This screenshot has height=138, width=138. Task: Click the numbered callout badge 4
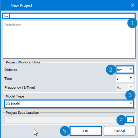[x=121, y=120]
